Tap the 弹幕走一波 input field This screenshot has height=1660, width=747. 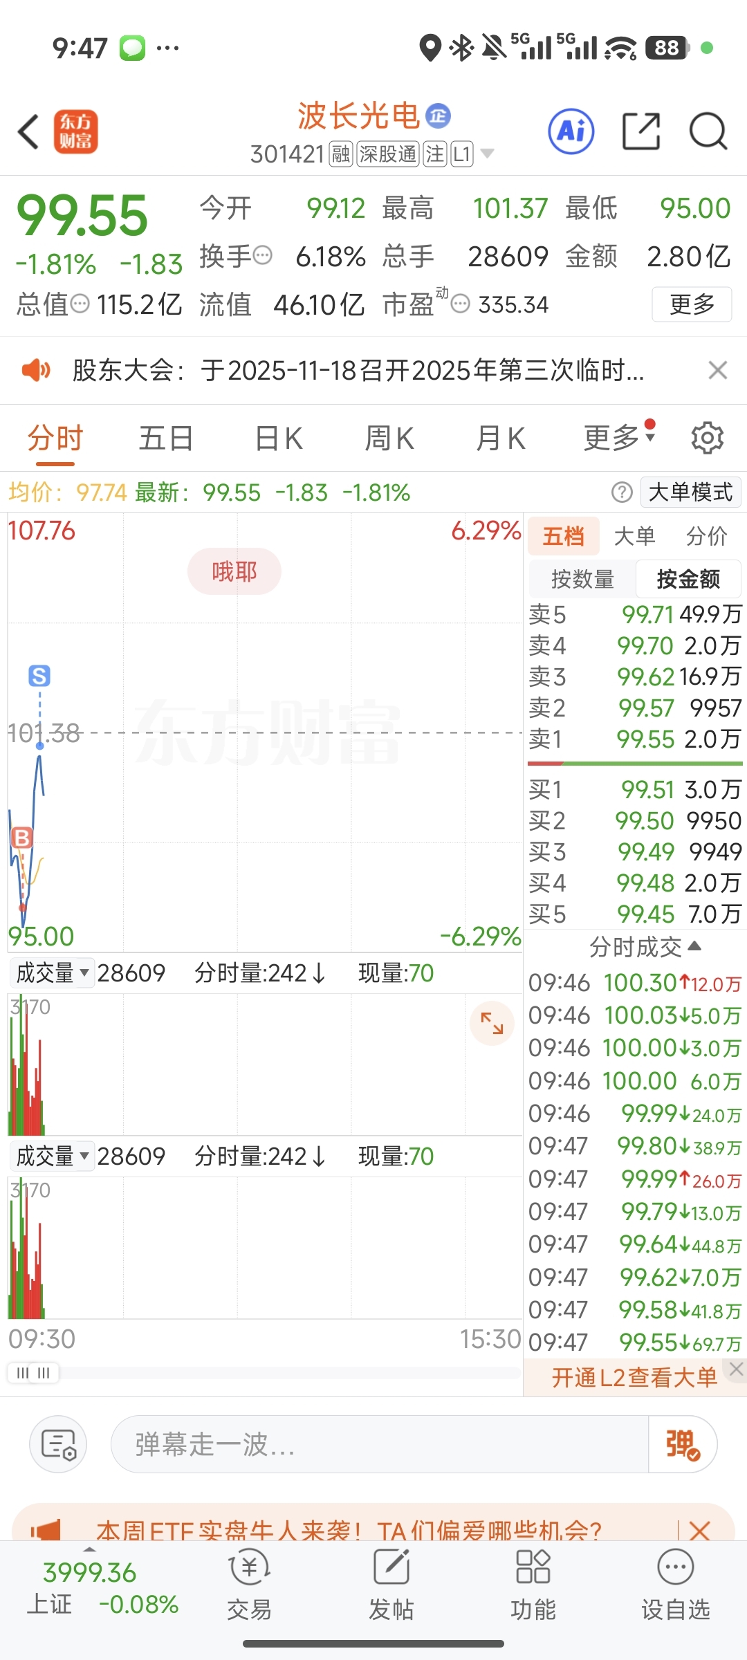point(379,1444)
